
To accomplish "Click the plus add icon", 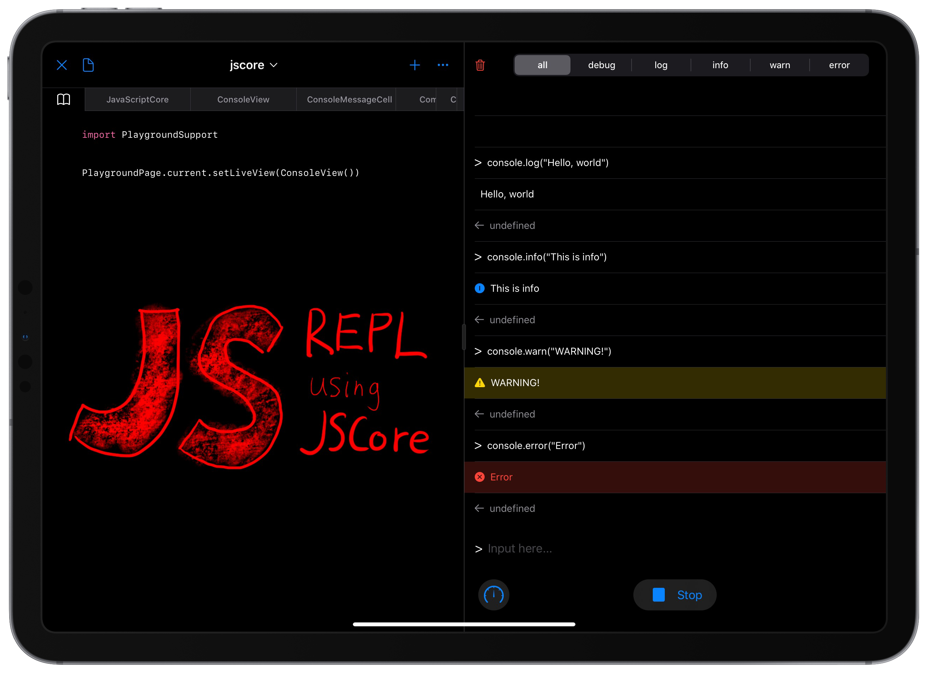I will 415,65.
